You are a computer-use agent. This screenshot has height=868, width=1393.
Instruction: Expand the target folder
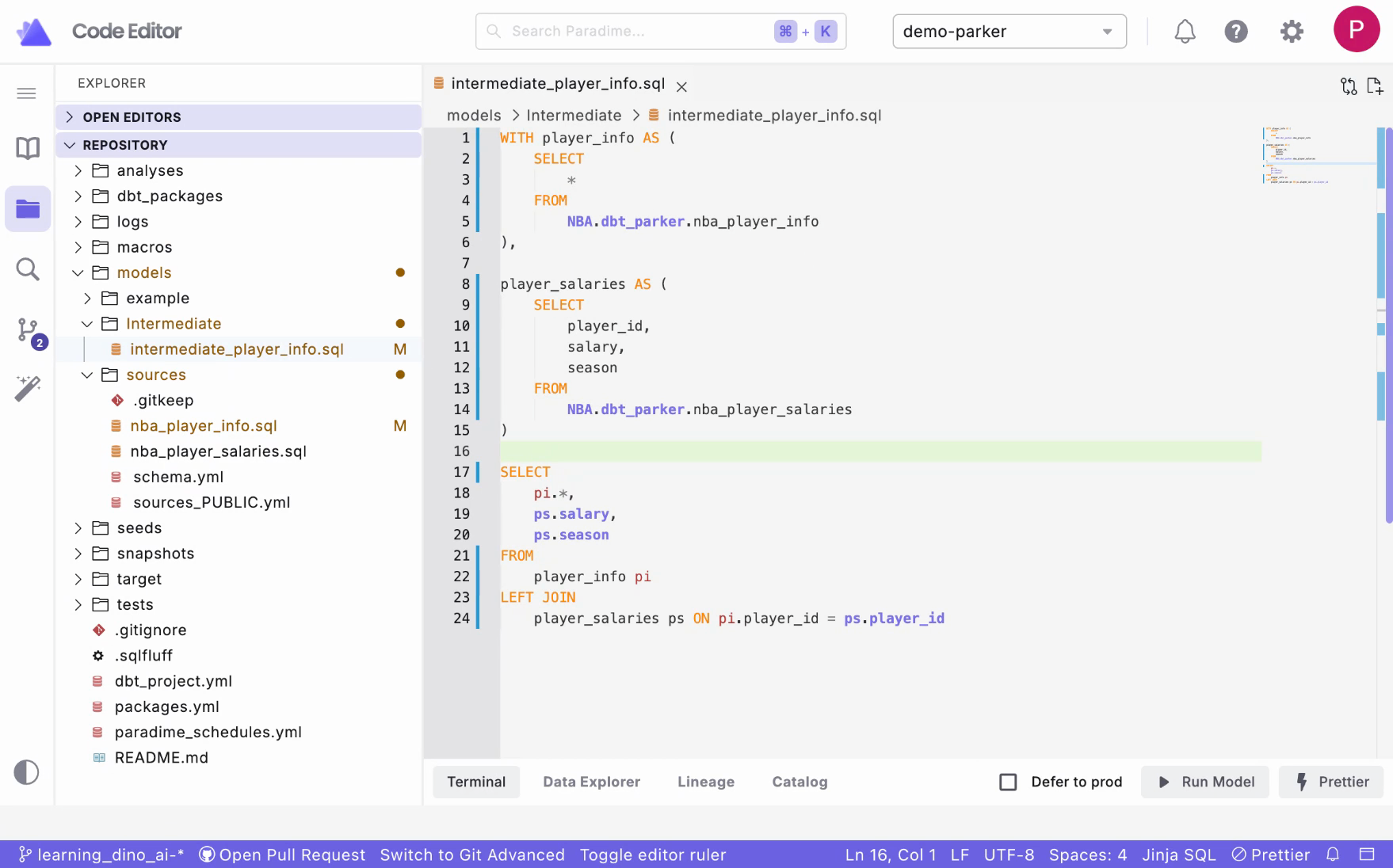[x=239, y=579]
